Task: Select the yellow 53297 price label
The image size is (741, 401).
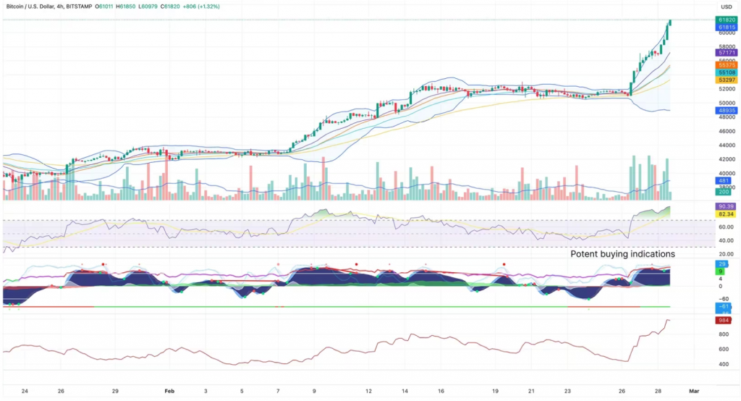Action: coord(727,80)
